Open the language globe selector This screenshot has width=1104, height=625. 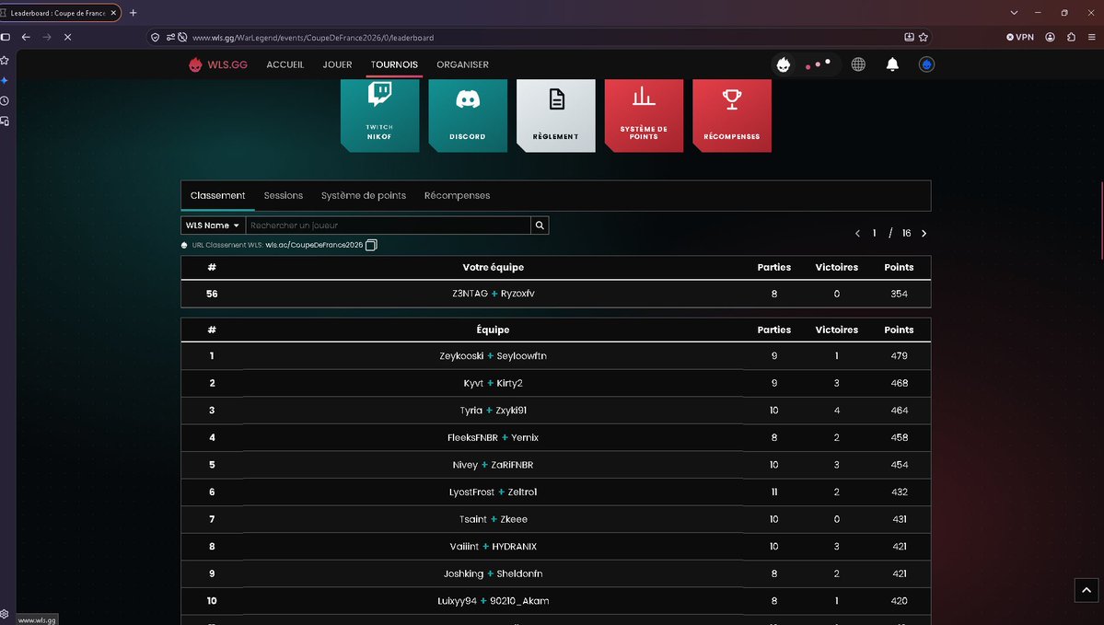(857, 64)
